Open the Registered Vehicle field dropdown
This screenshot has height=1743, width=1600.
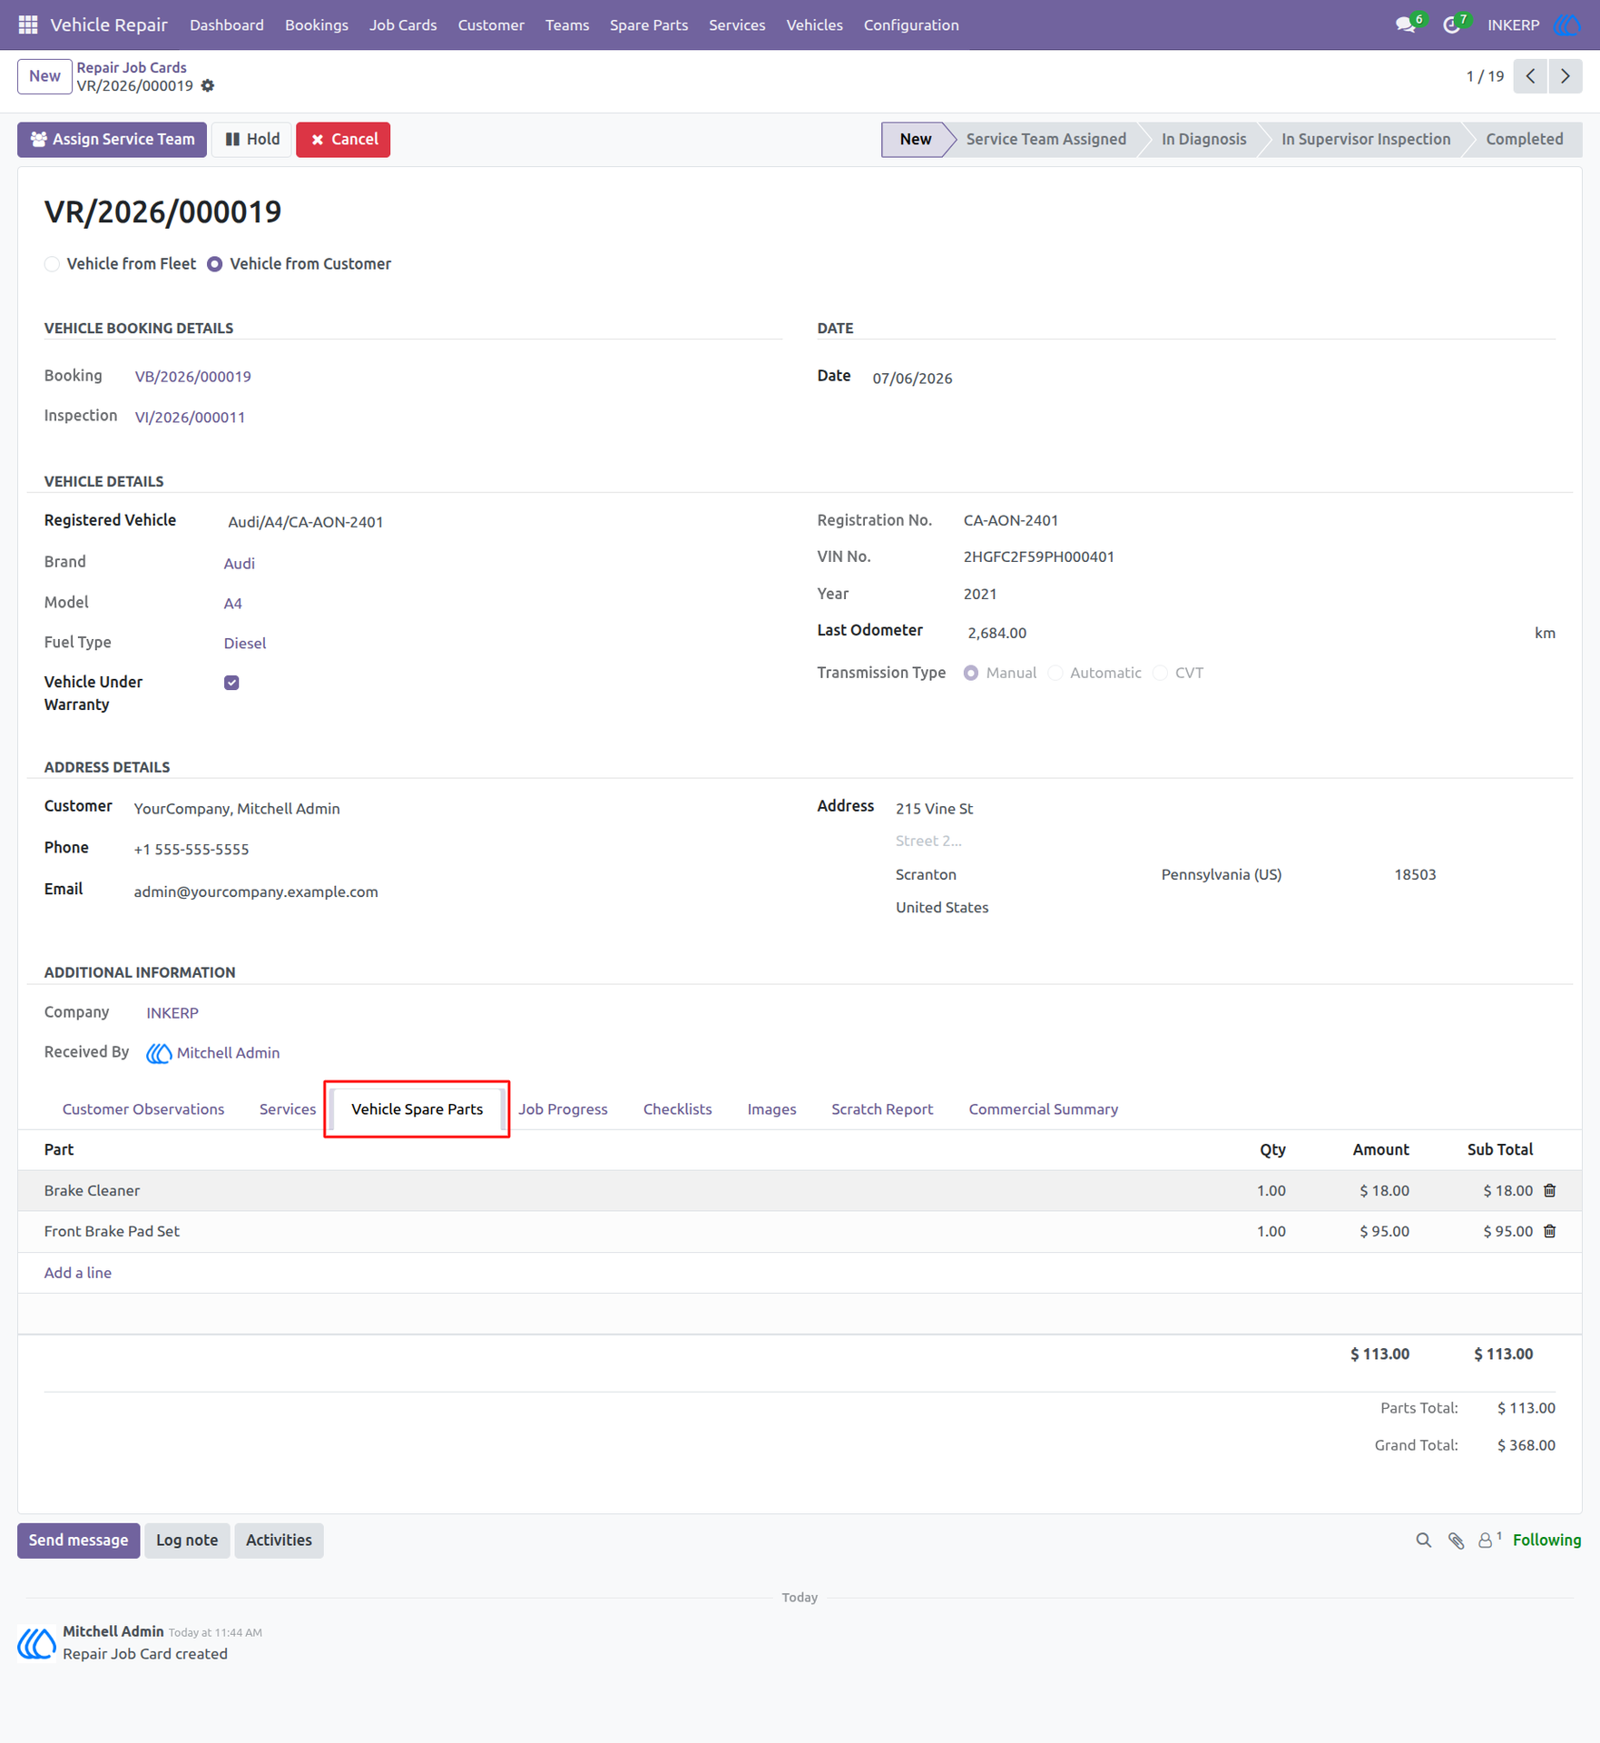502,522
